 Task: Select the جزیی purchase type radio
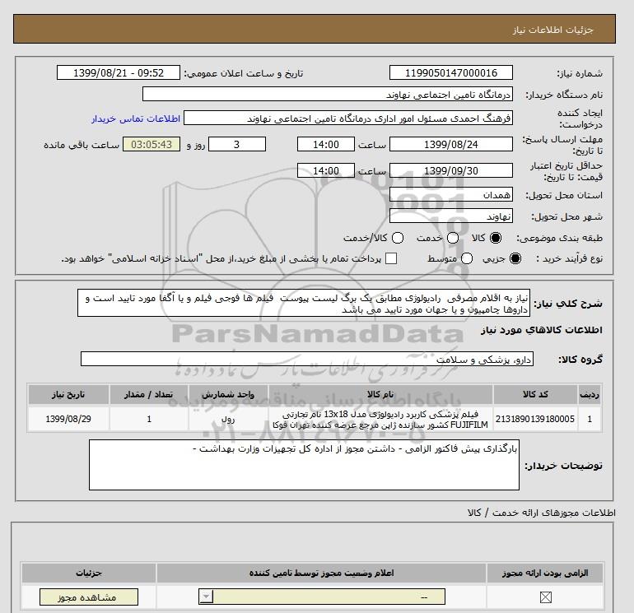[515, 258]
